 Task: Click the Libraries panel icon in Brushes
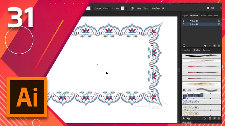pos(188,118)
